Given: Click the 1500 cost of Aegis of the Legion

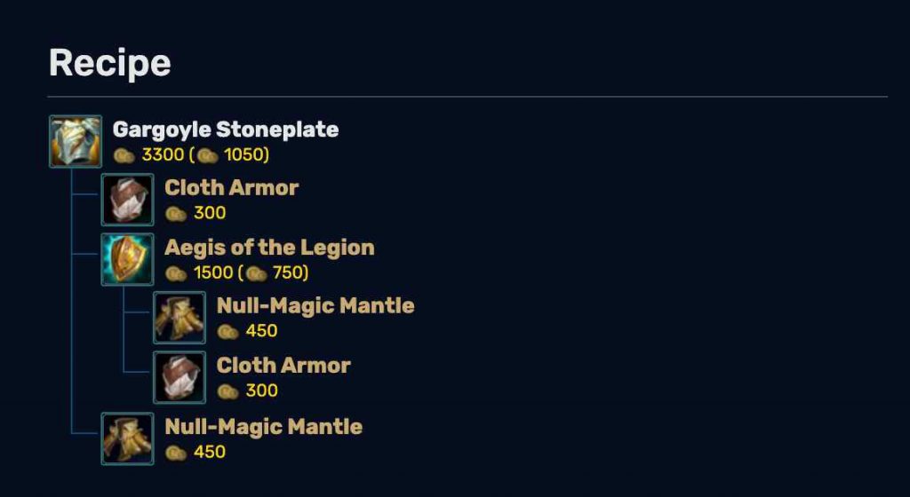Looking at the screenshot, I should 213,272.
